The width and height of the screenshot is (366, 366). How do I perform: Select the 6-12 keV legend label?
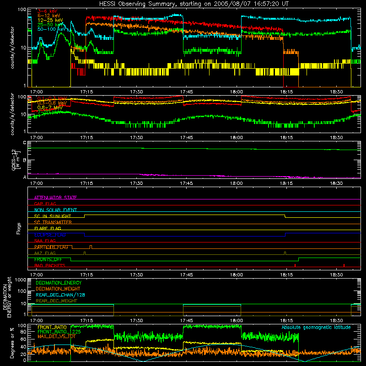(x=49, y=16)
